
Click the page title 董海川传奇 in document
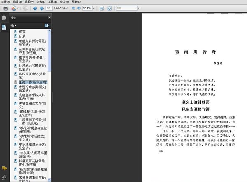(x=195, y=52)
